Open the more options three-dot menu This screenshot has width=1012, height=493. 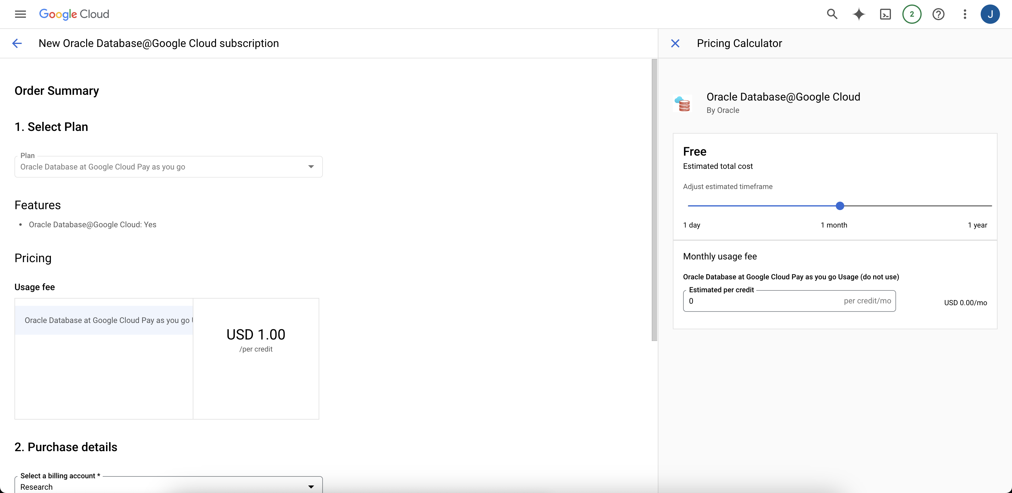tap(964, 14)
